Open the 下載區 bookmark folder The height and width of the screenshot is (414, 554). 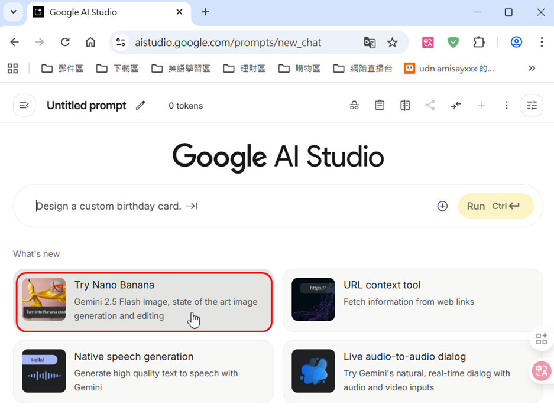117,69
